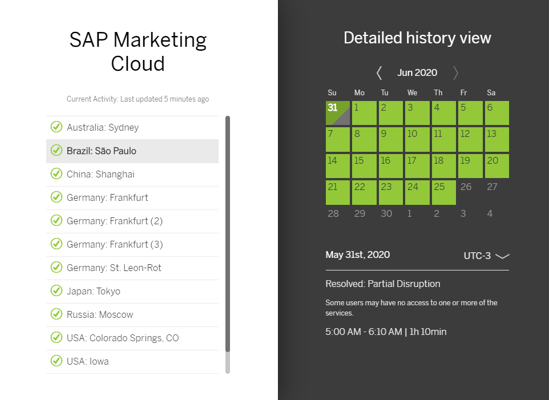The height and width of the screenshot is (400, 549).
Task: Select June 3 on the calendar
Action: (417, 113)
